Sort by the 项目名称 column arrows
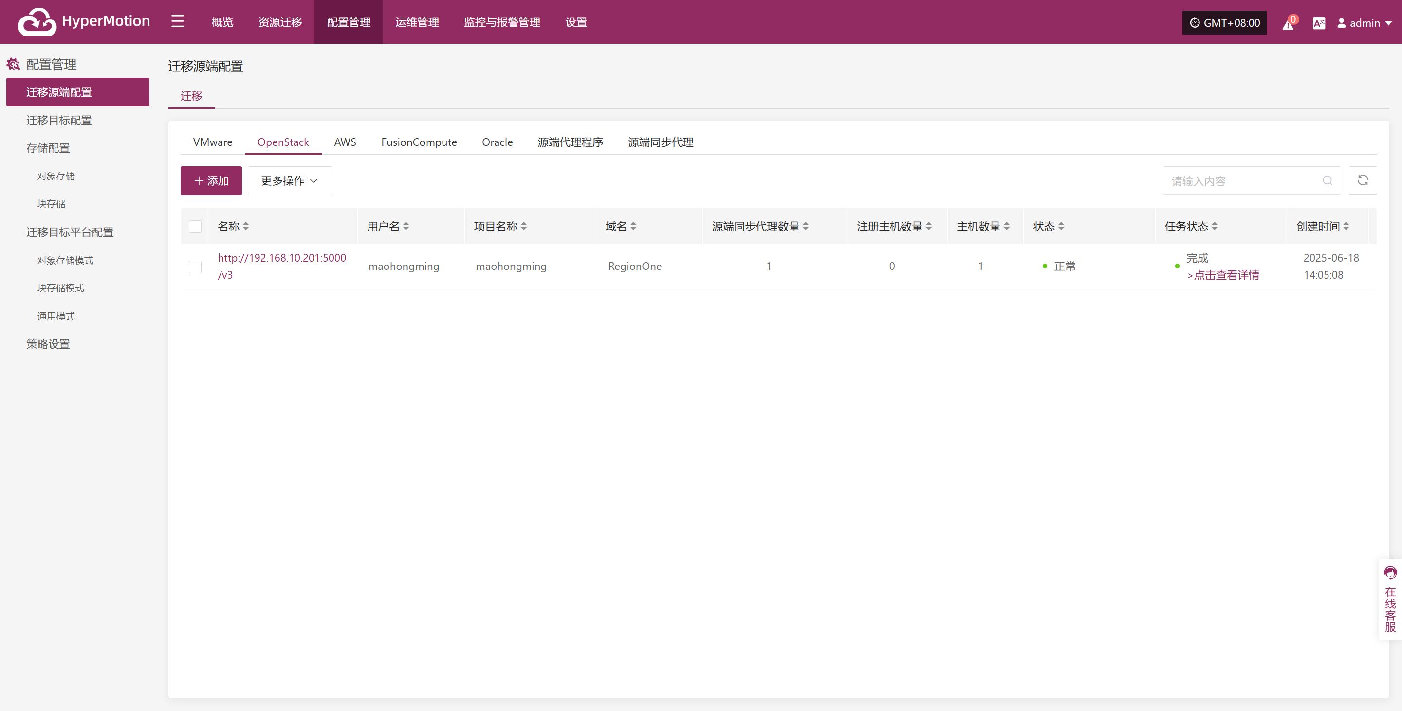Image resolution: width=1402 pixels, height=711 pixels. 524,226
